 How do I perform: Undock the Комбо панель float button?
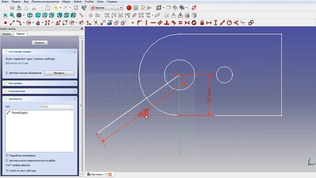point(81,29)
